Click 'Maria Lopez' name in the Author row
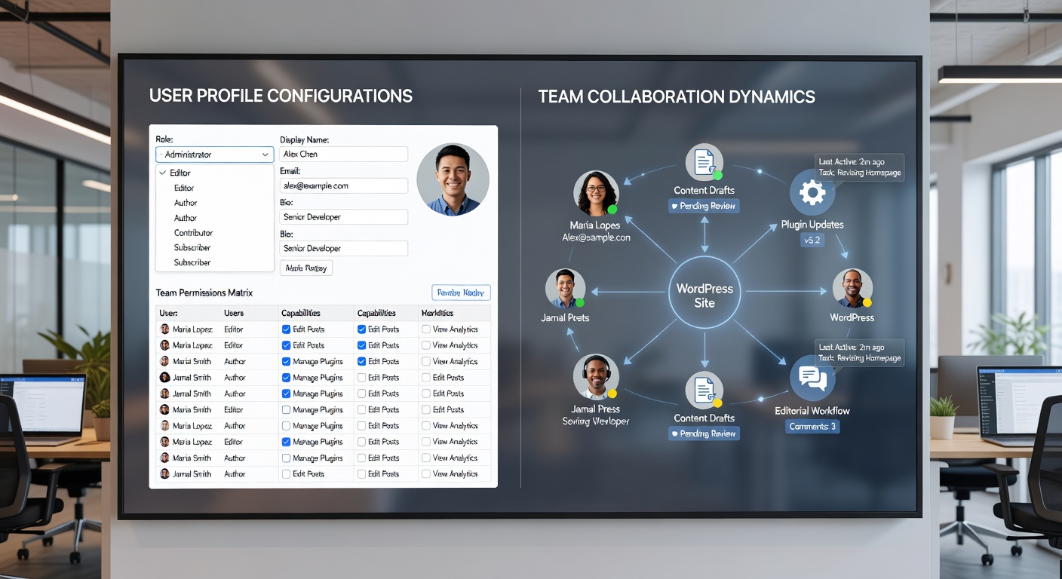 pyautogui.click(x=192, y=426)
